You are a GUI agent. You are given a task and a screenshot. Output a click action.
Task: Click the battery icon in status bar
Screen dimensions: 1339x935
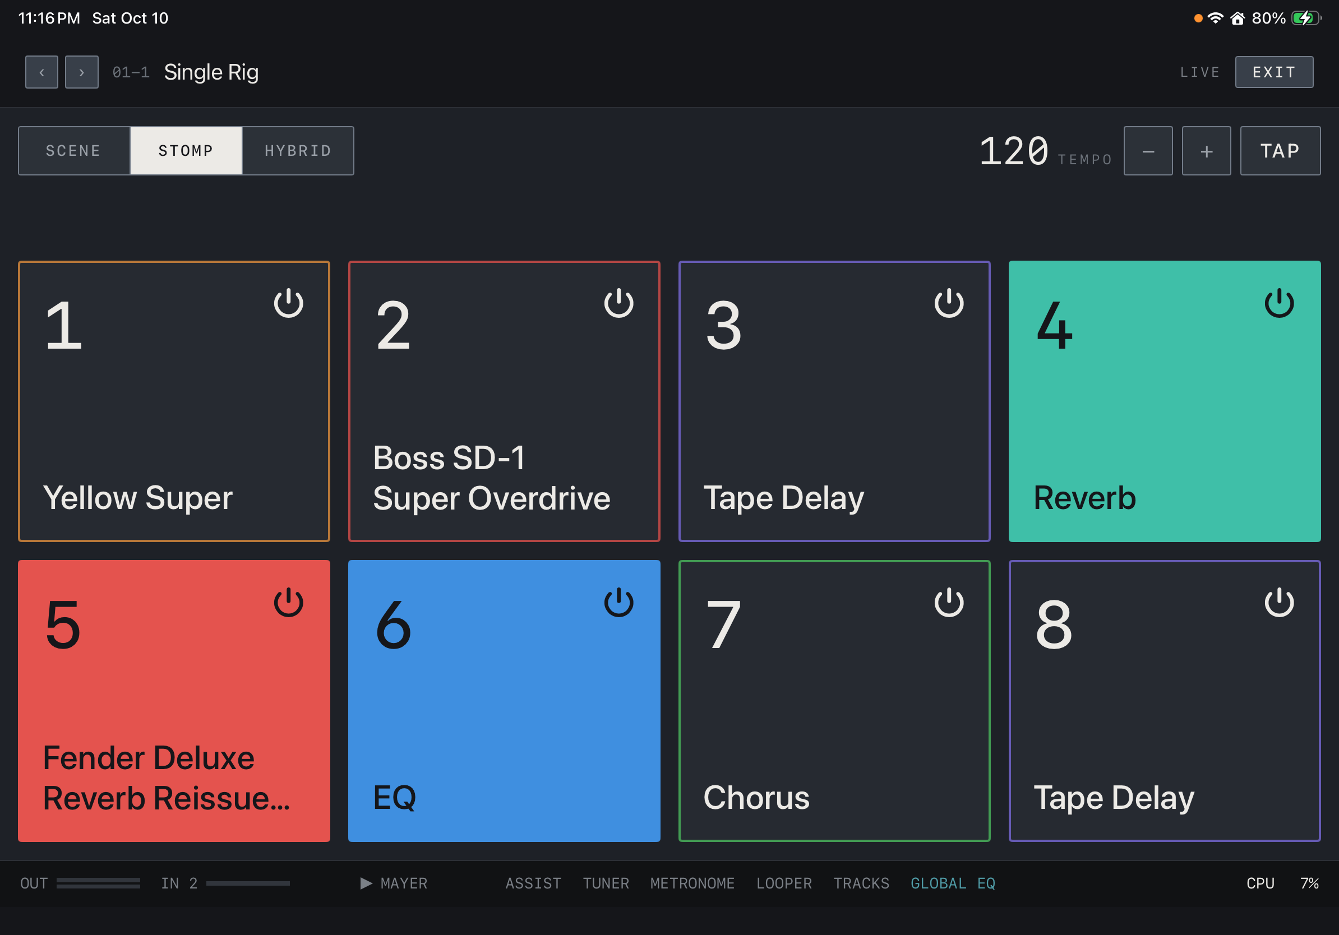click(1306, 18)
